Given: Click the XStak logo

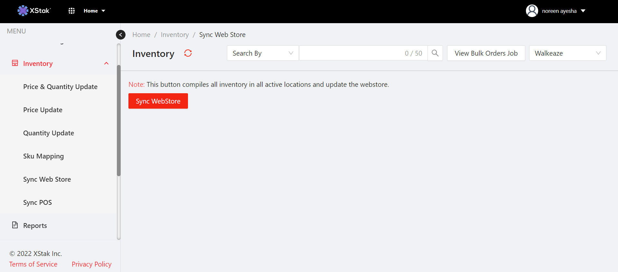Looking at the screenshot, I should coord(34,11).
